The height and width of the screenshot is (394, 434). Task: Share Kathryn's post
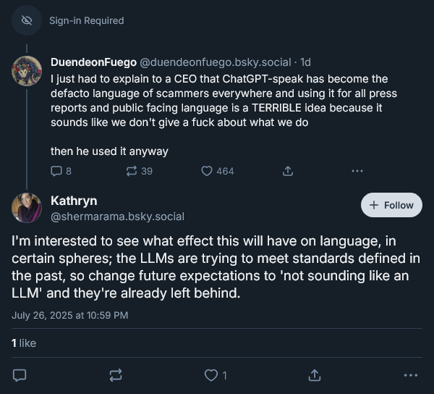[x=315, y=375]
